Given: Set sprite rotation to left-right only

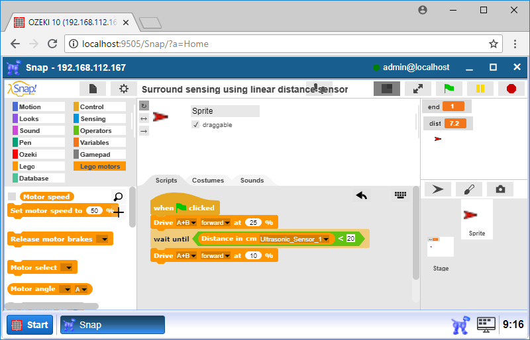Looking at the screenshot, I should point(144,118).
